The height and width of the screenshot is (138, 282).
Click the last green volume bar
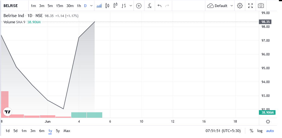point(94,115)
